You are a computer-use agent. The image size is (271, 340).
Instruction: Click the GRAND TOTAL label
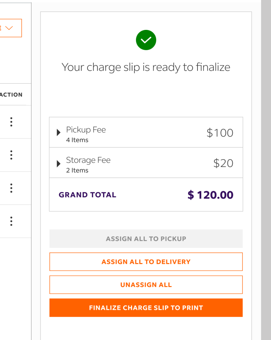click(x=88, y=195)
